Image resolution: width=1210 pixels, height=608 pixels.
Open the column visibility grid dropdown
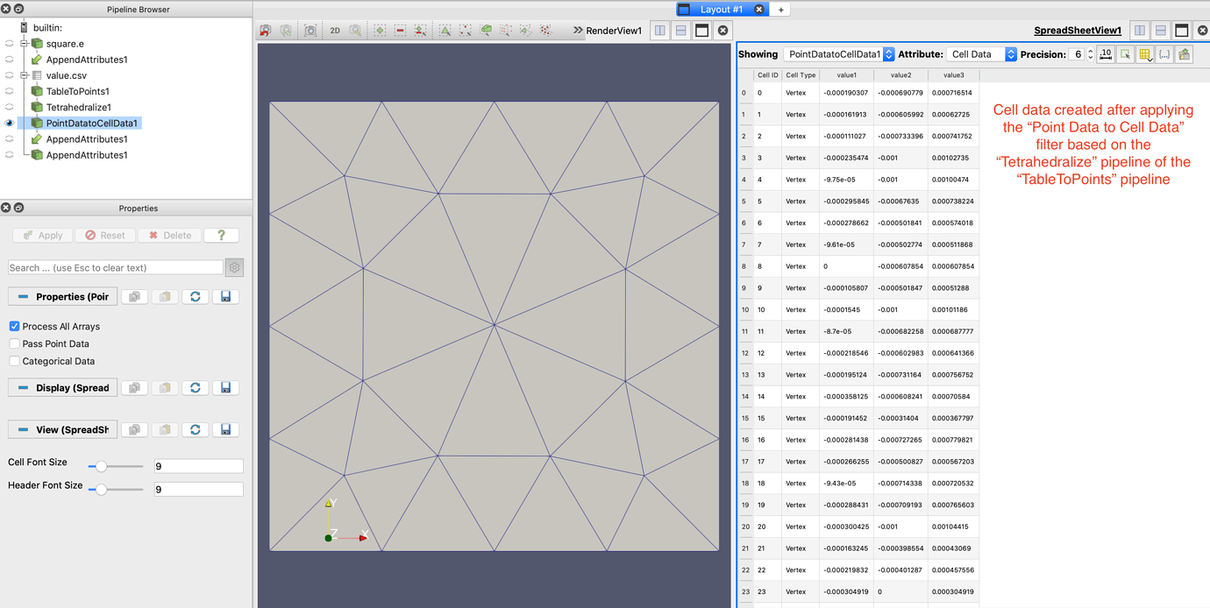(1145, 54)
